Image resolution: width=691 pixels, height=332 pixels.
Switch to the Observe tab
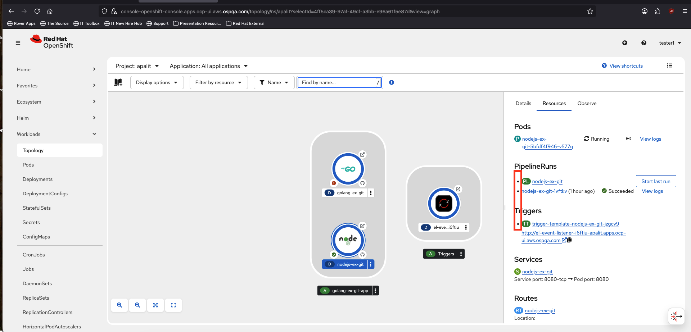coord(587,103)
